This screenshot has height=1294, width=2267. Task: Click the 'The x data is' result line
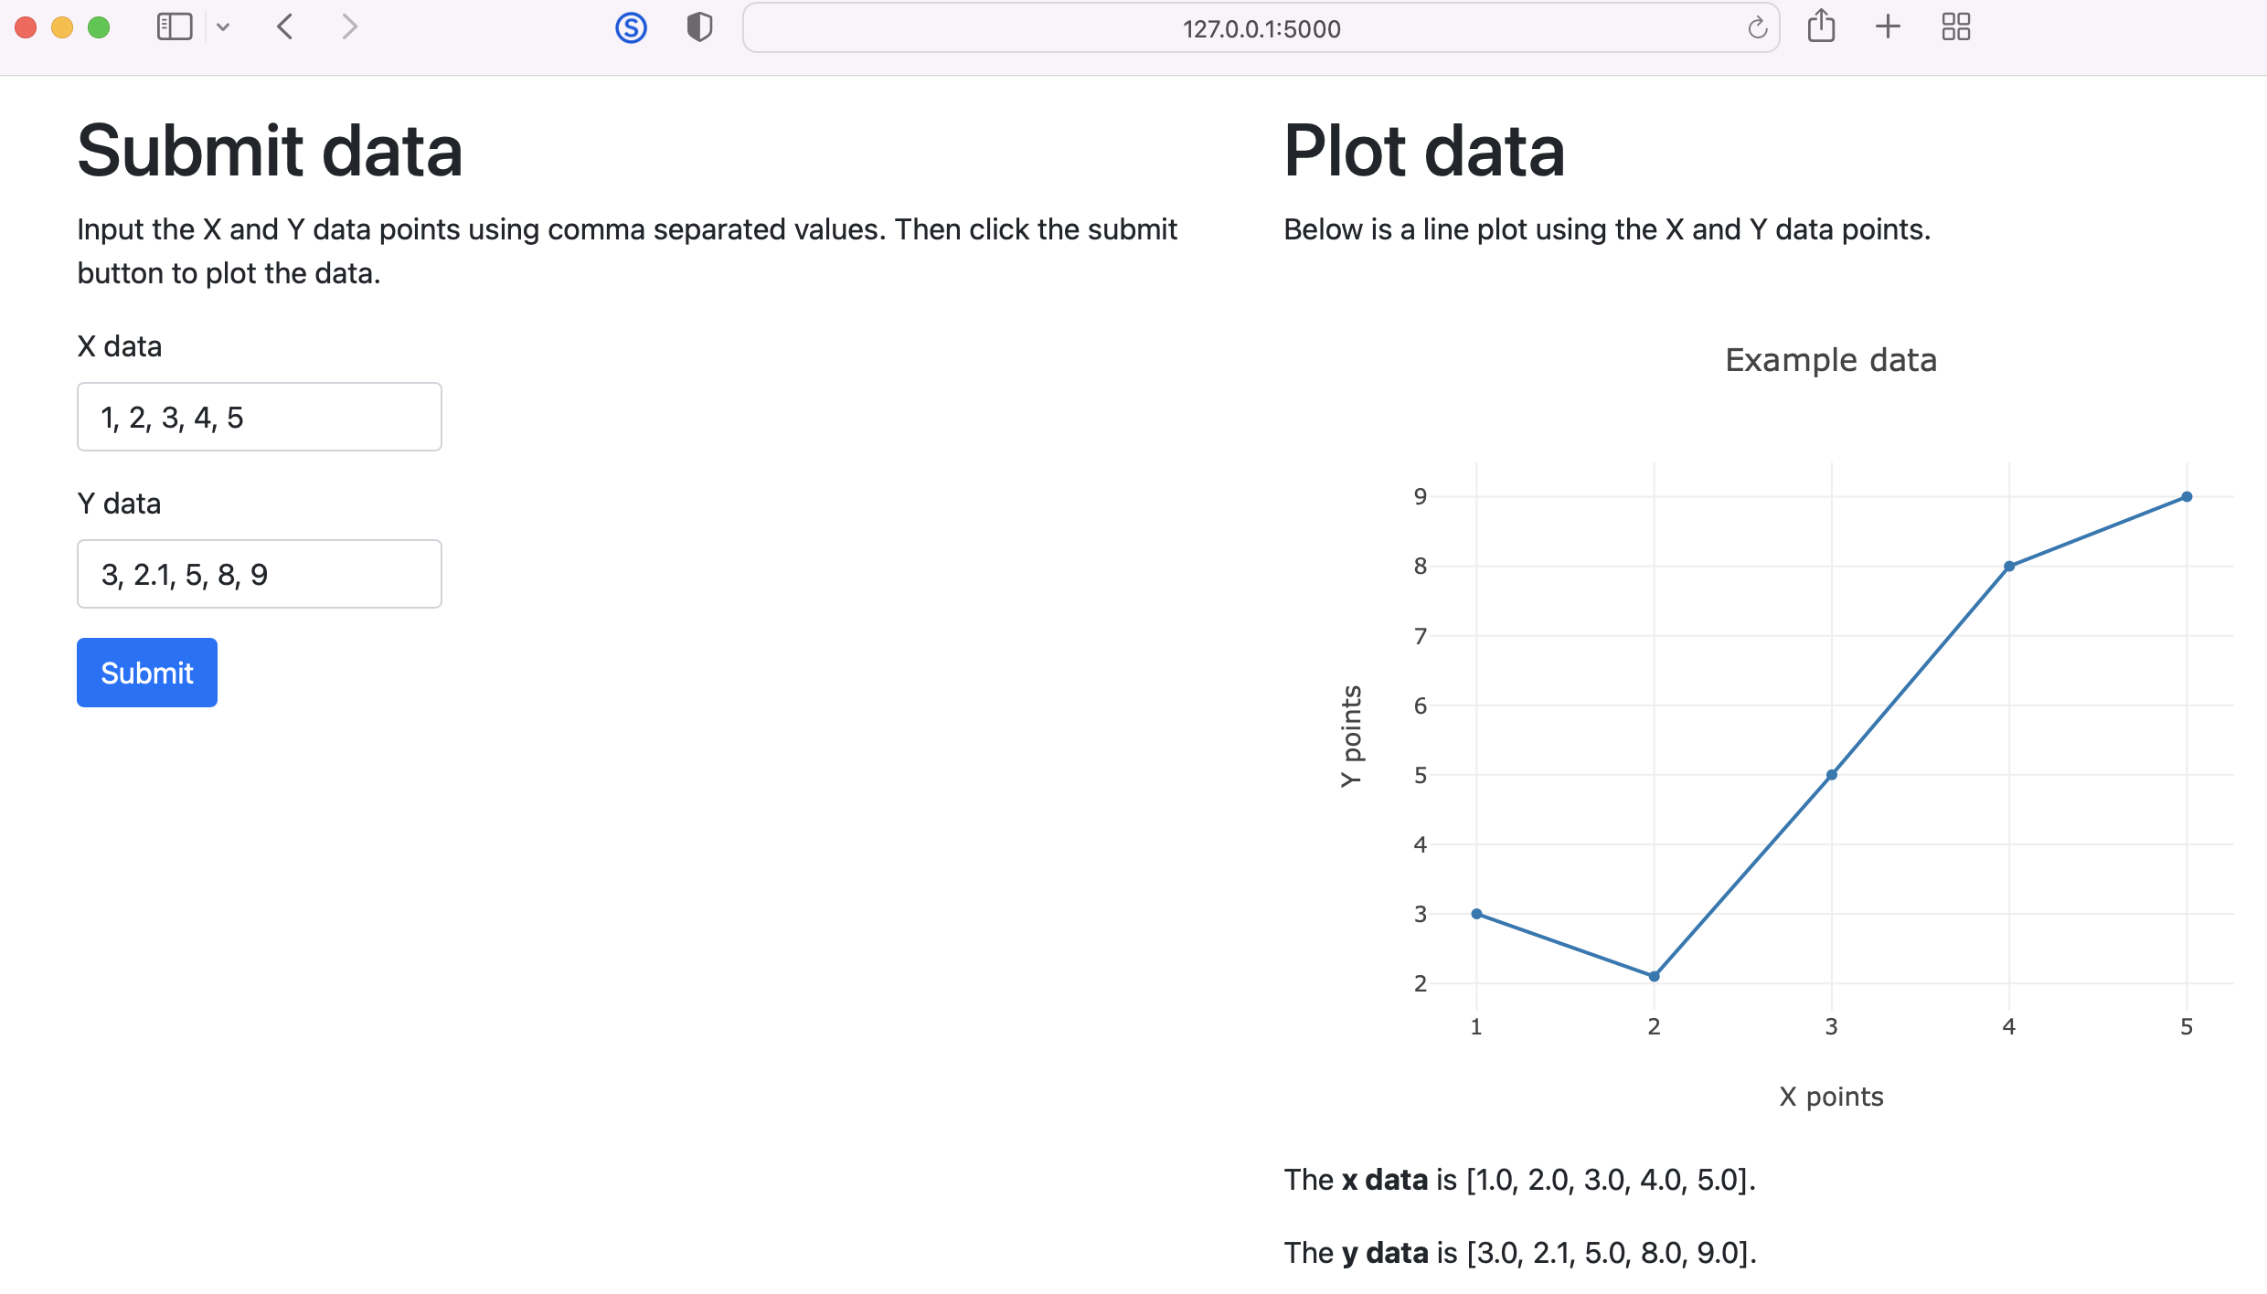pyautogui.click(x=1520, y=1180)
